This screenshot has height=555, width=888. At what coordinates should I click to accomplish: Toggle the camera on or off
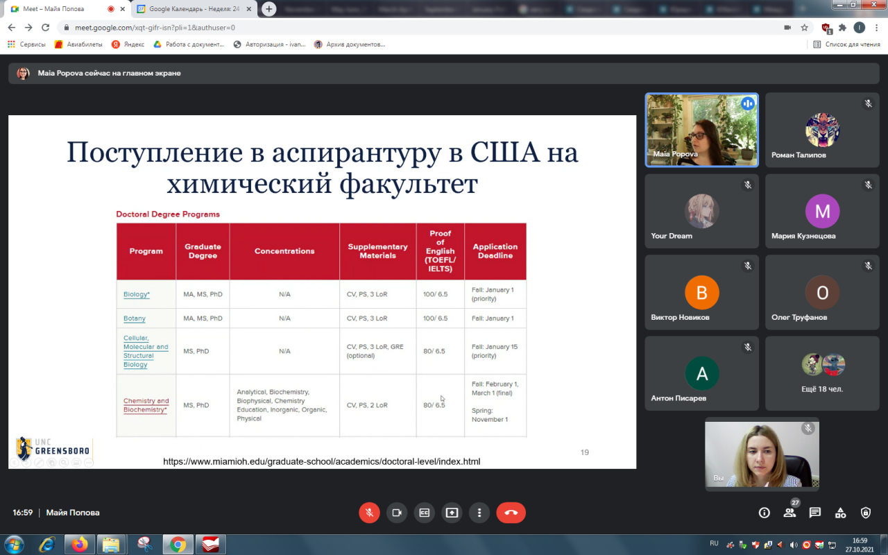(x=397, y=513)
